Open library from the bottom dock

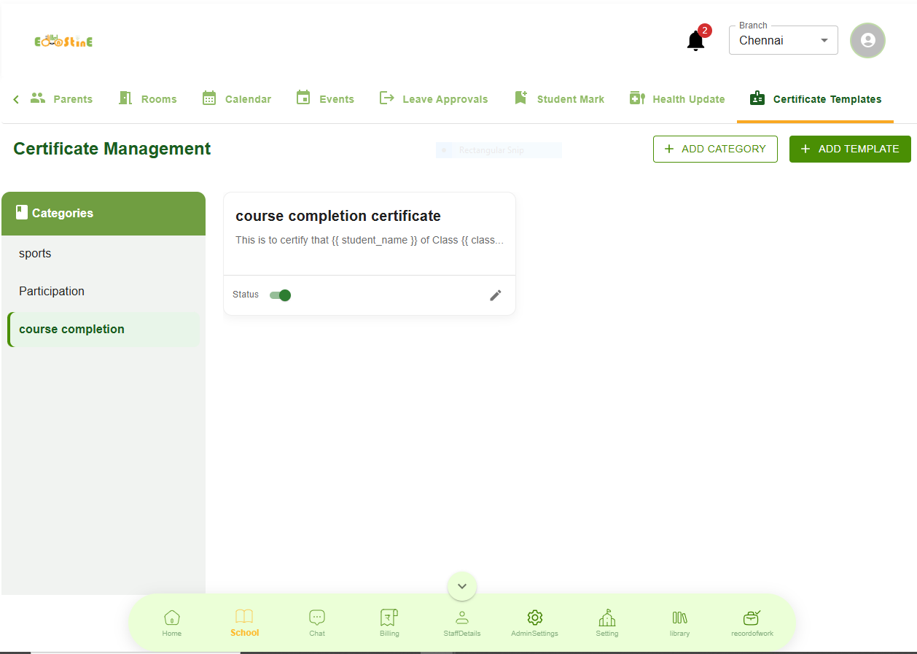point(679,623)
